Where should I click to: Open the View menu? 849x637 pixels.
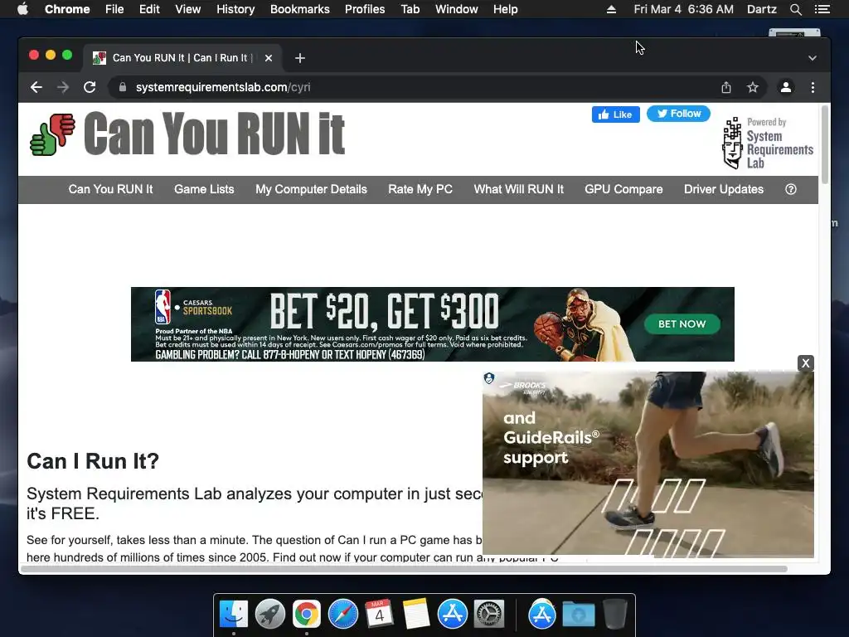pos(188,9)
